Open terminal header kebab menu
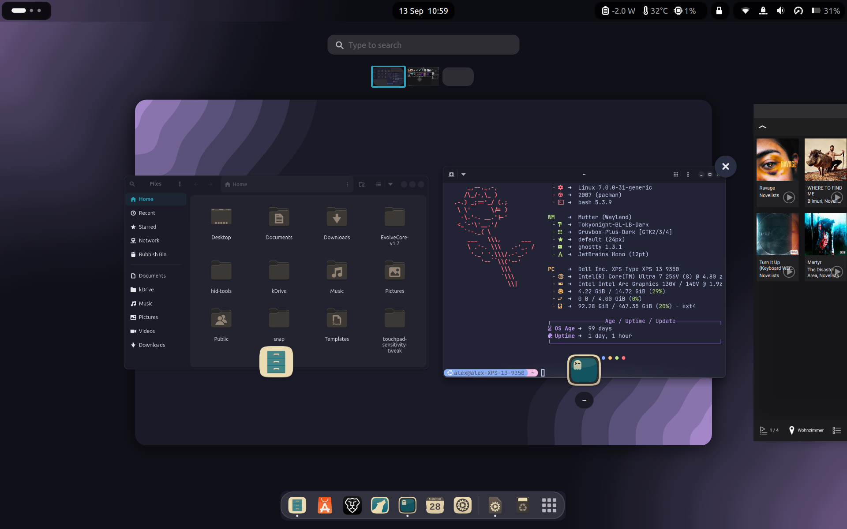 [688, 174]
